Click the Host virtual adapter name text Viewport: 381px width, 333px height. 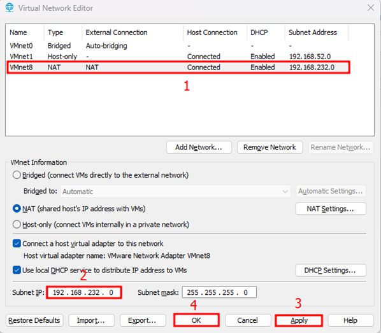117,256
